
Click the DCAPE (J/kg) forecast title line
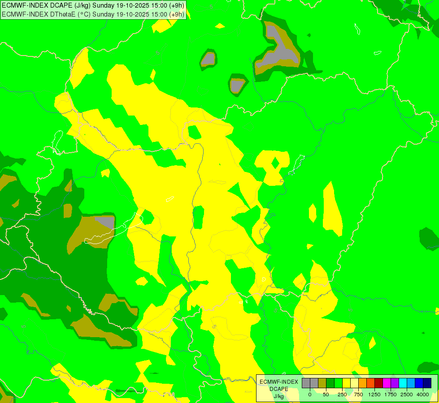coord(93,5)
